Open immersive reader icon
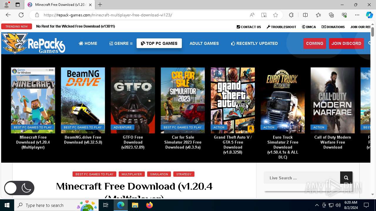The width and height of the screenshot is (376, 211). pyautogui.click(x=264, y=15)
